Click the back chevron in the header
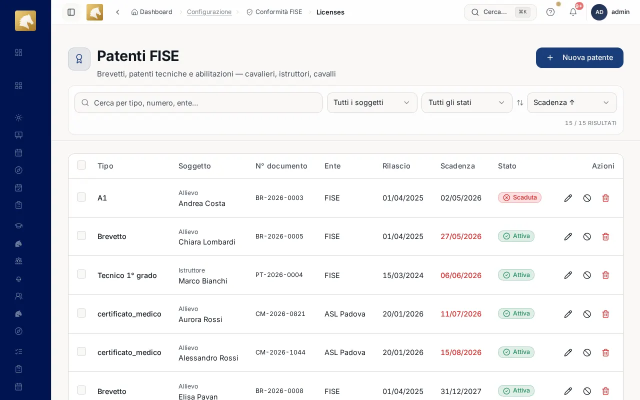The height and width of the screenshot is (400, 640). (117, 12)
